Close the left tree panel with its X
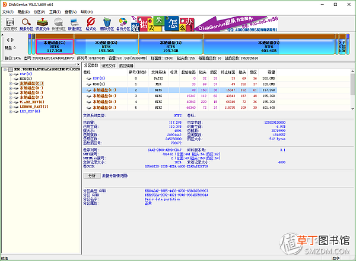The image size is (356, 261). click(78, 65)
